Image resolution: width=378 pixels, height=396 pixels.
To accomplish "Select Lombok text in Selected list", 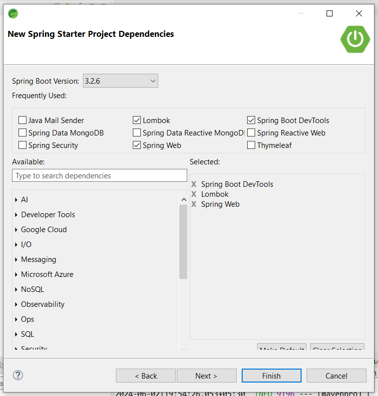I will point(215,194).
